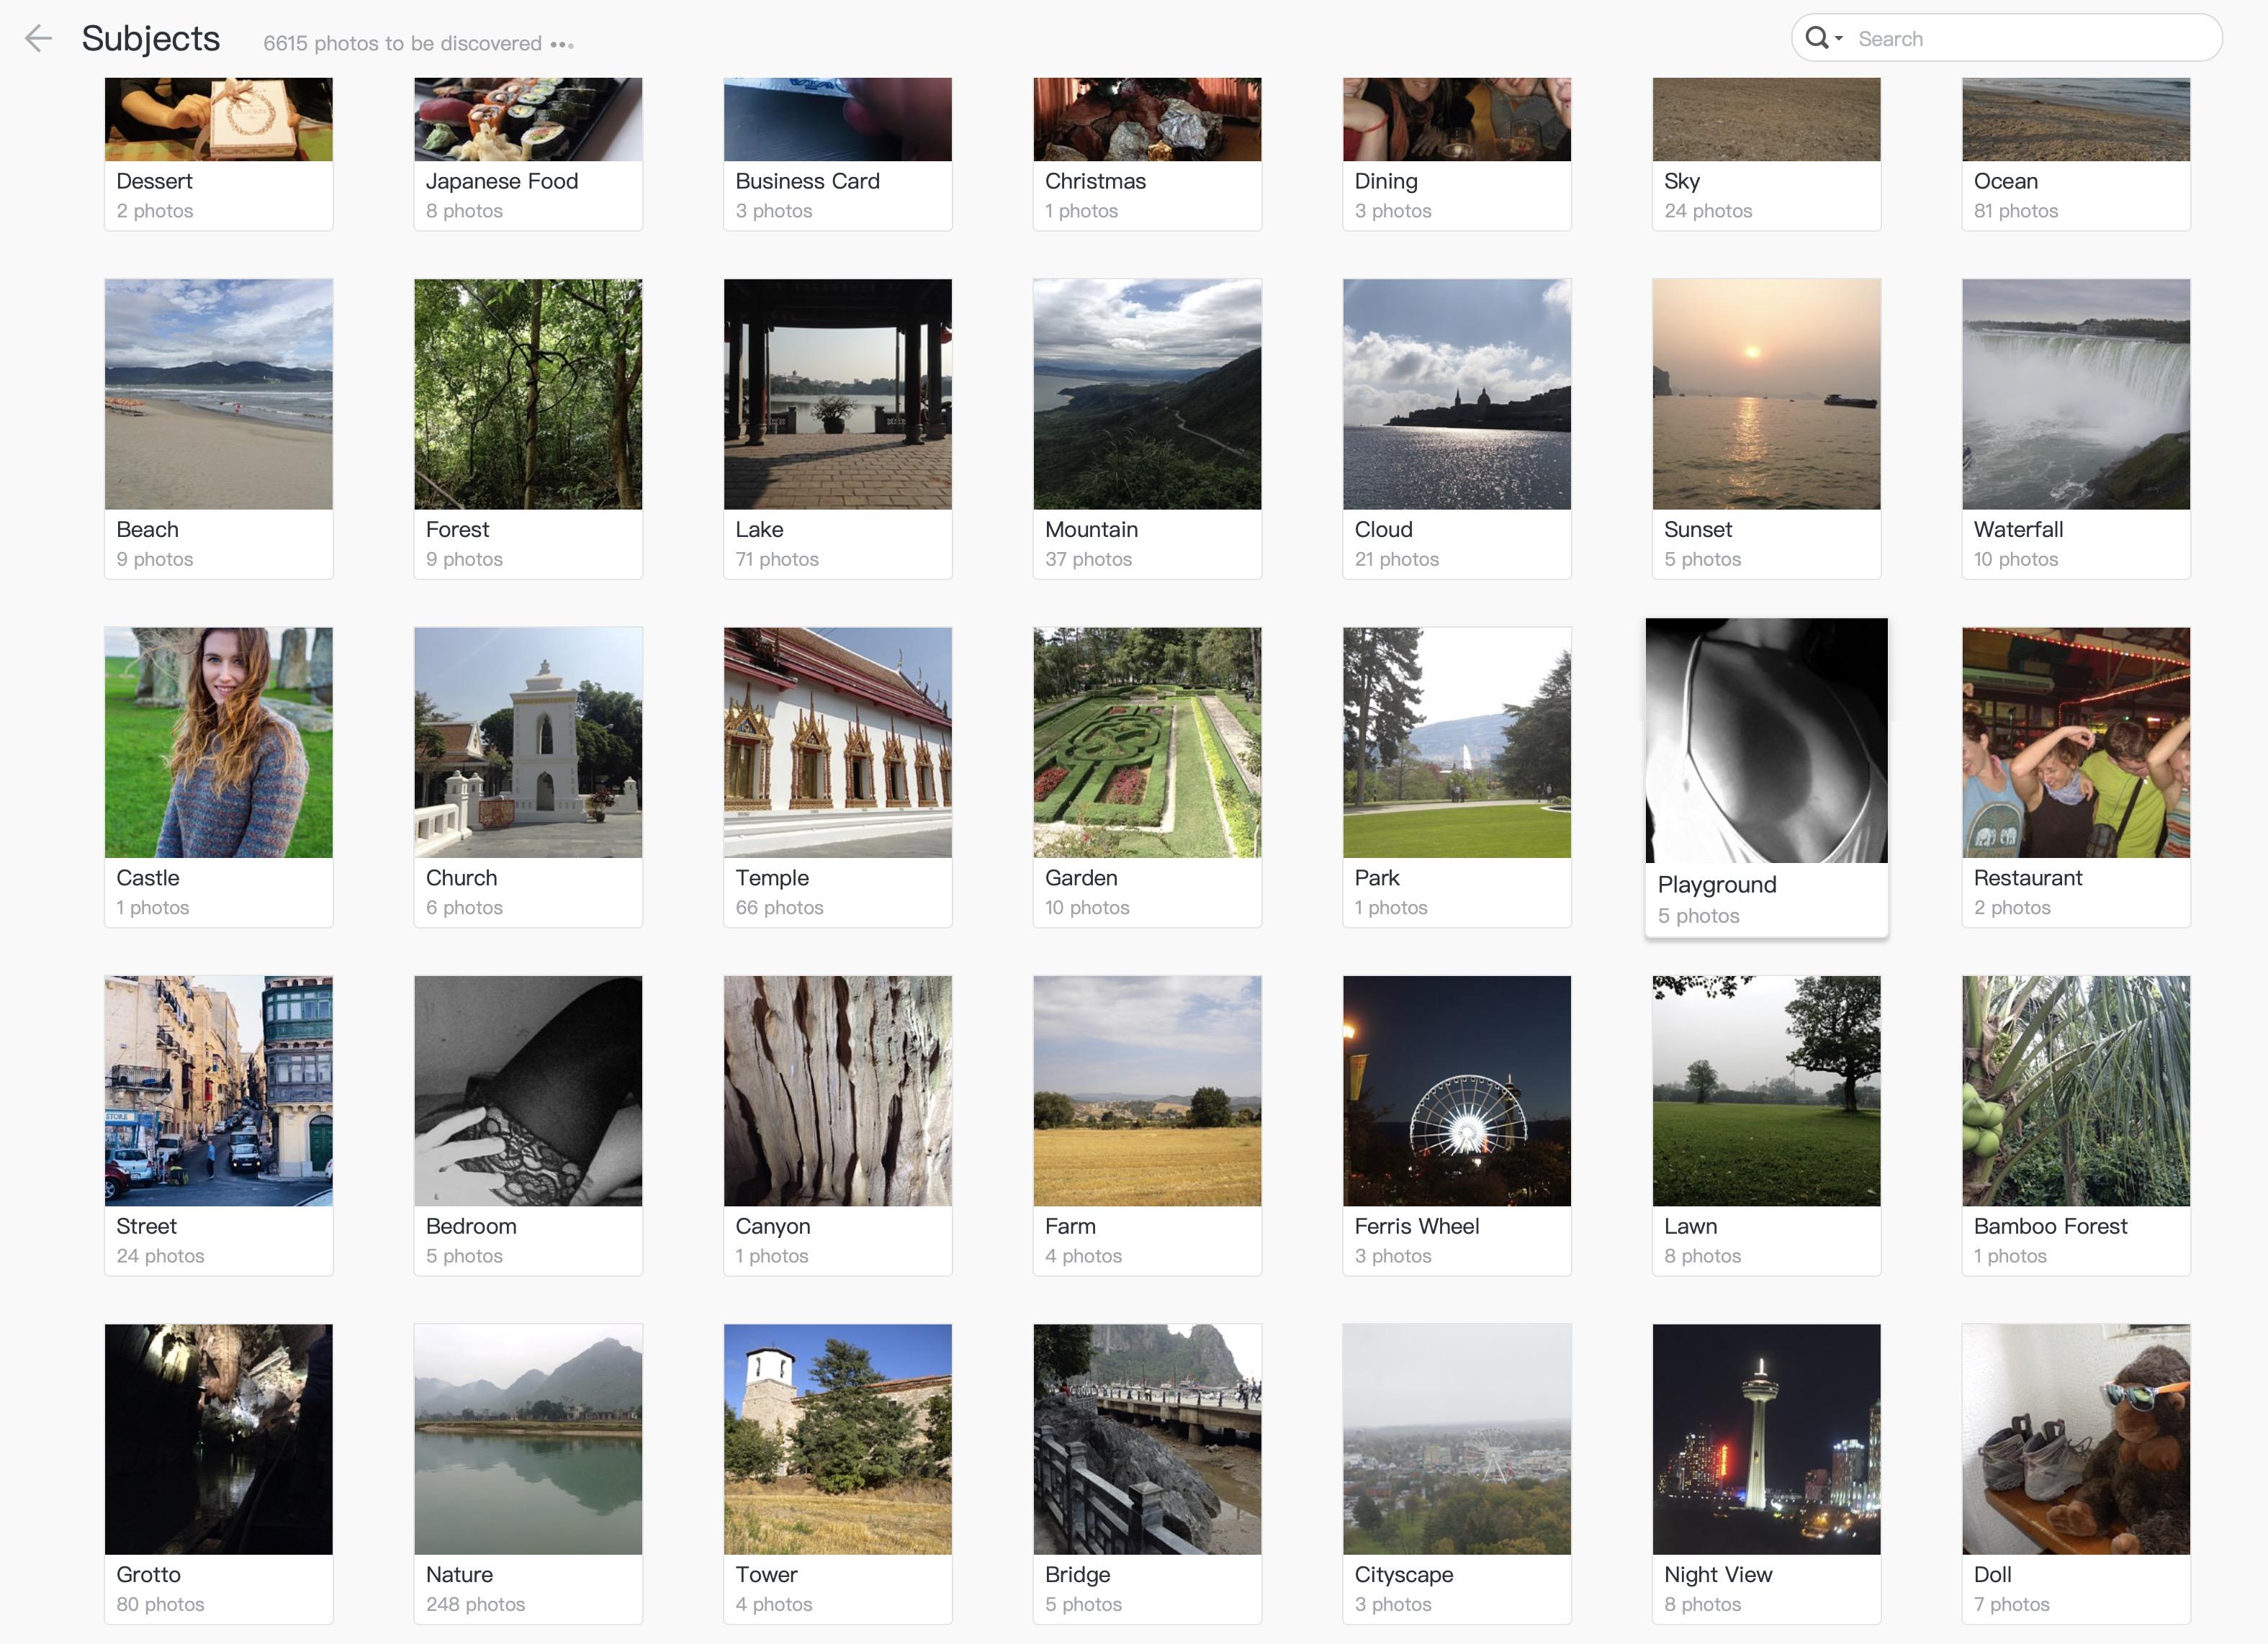The image size is (2268, 1644).
Task: Open the Bamboo Forest subject
Action: [2075, 1125]
